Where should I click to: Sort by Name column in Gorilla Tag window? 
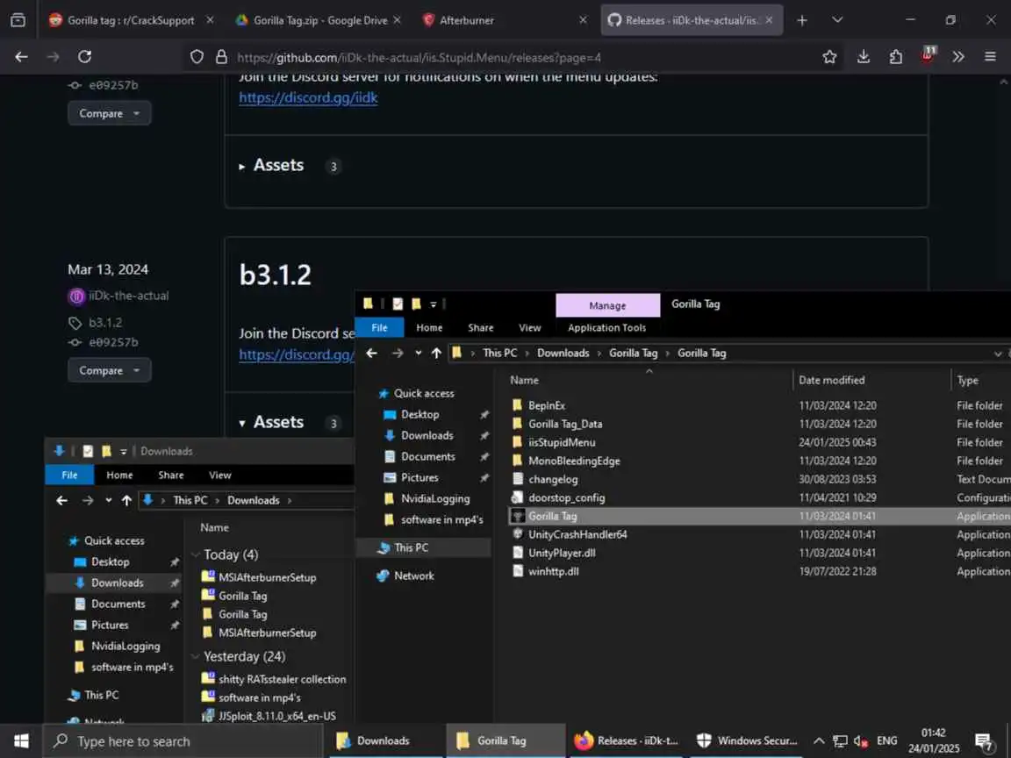(524, 380)
